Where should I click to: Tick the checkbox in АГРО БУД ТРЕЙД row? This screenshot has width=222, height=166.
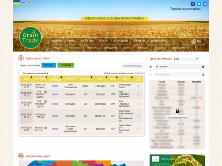(x=138, y=116)
